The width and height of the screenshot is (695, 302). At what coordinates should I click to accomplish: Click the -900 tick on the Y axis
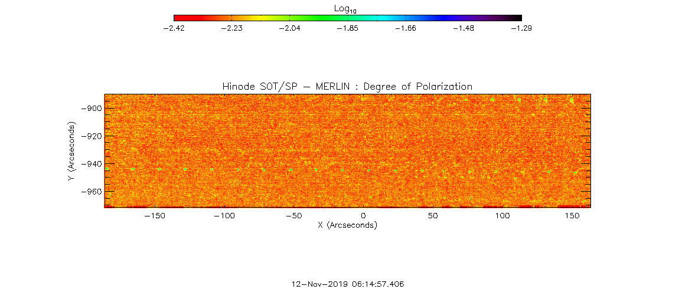(x=92, y=109)
